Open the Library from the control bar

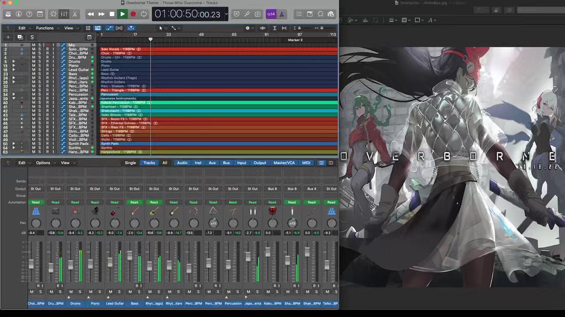[x=8, y=14]
